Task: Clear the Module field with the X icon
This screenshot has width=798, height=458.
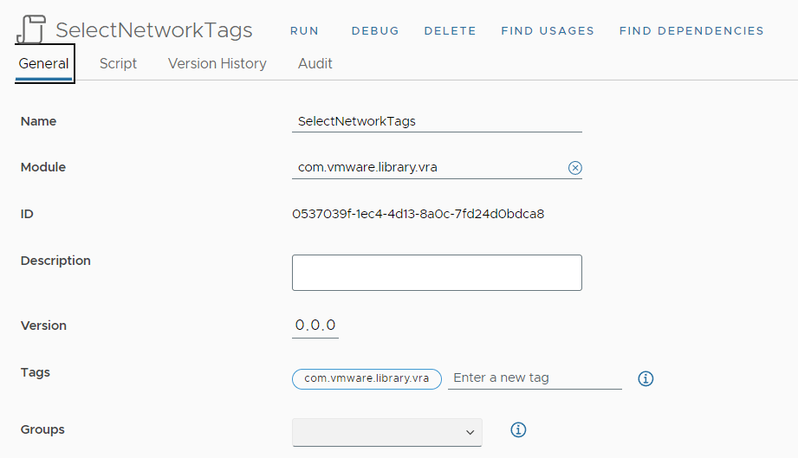Action: tap(574, 168)
